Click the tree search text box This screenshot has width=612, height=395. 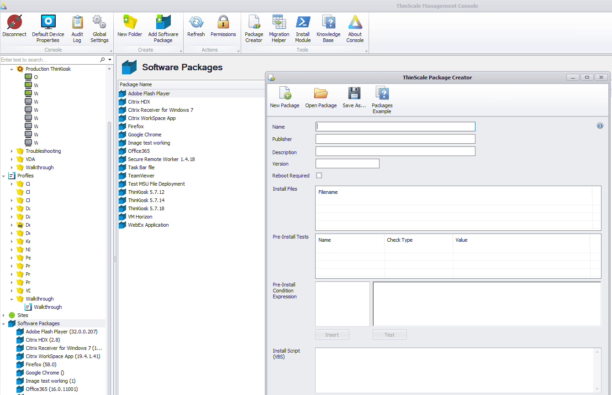[50, 60]
